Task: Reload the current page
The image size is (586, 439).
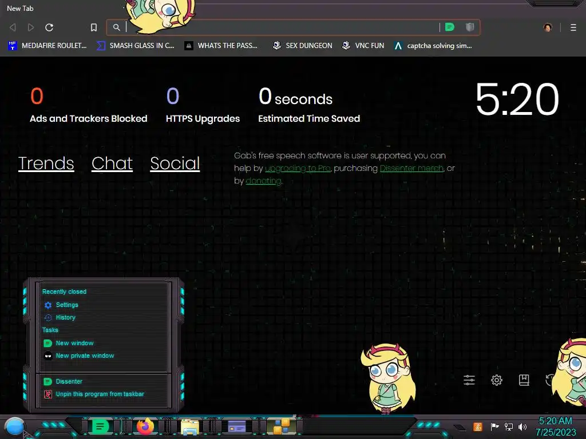Action: point(49,27)
